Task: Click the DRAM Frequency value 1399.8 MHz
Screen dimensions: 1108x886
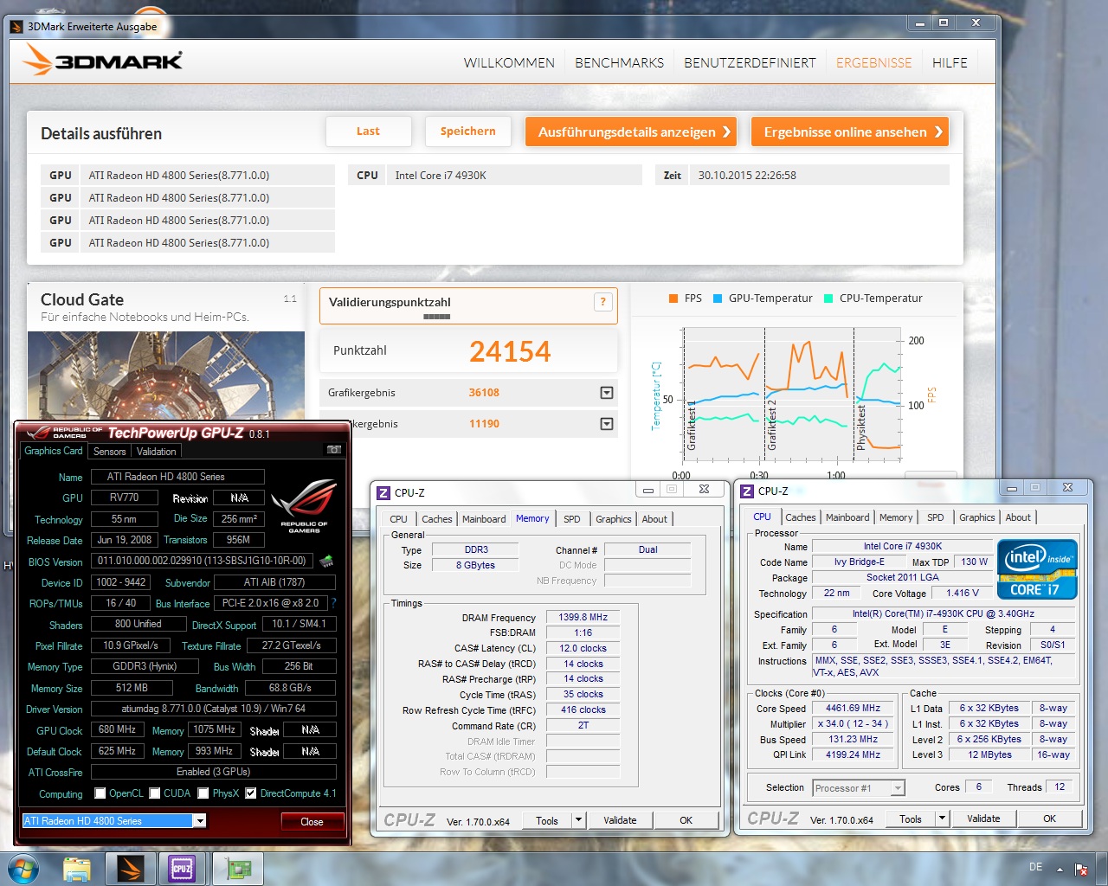Action: point(583,618)
